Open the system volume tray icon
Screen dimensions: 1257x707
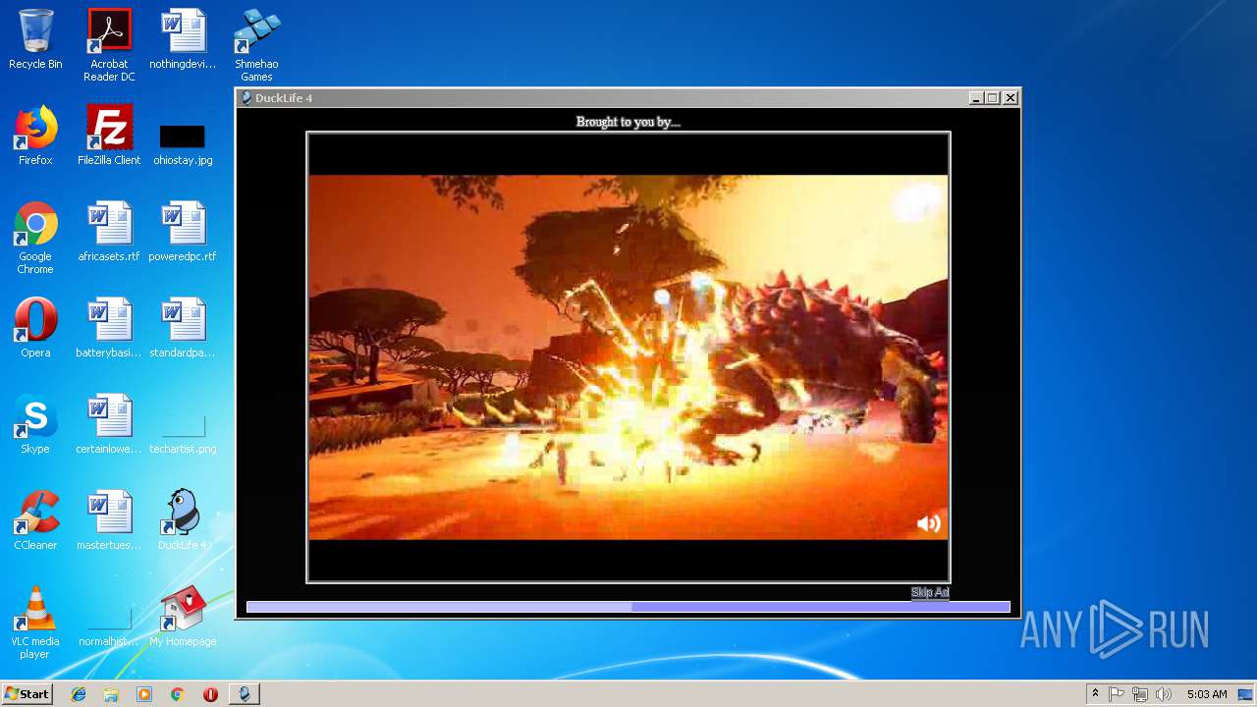tap(1164, 694)
